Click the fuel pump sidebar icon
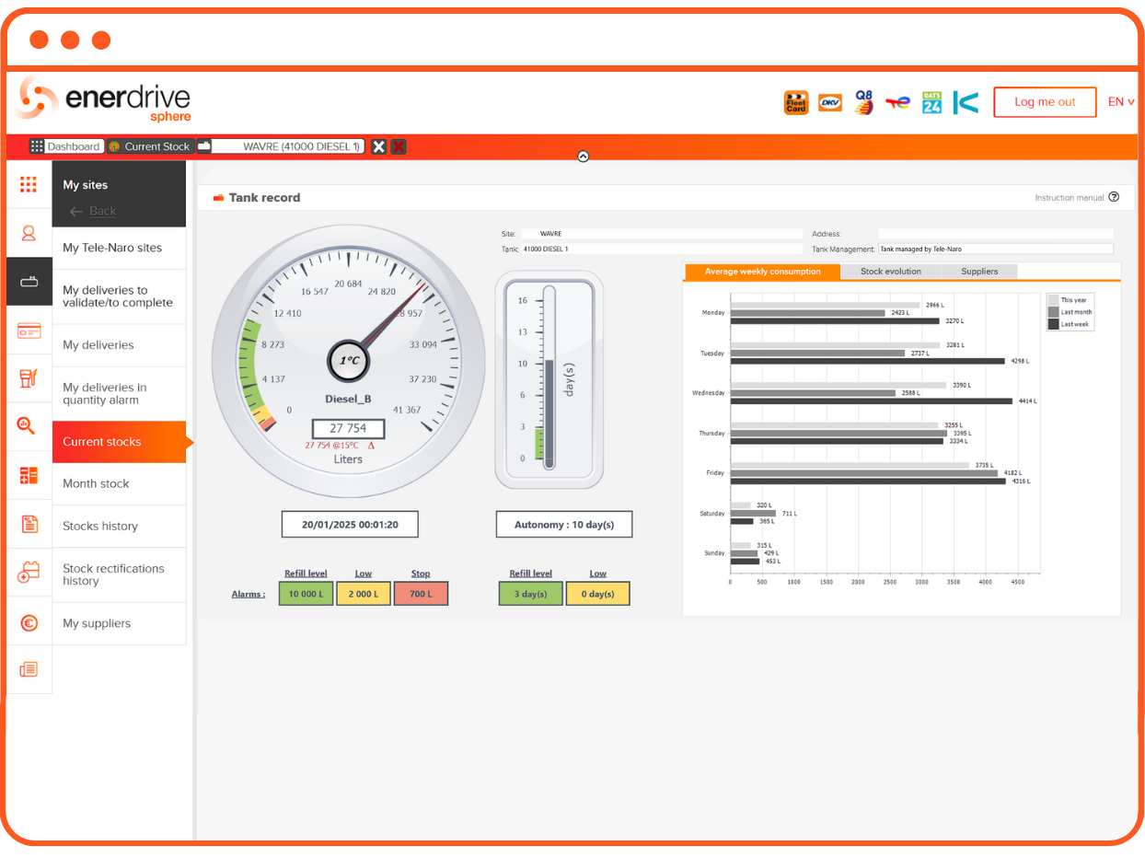The width and height of the screenshot is (1145, 858). pyautogui.click(x=29, y=378)
